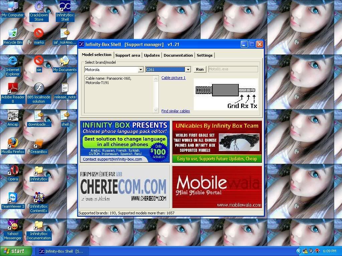Click the 6:09 PM clock

(x=330, y=251)
